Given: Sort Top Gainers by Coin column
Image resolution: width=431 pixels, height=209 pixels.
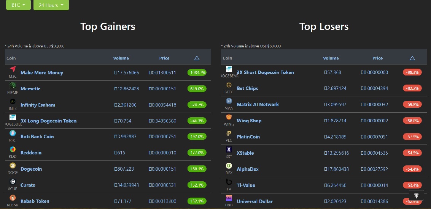Looking at the screenshot, I should [x=11, y=58].
